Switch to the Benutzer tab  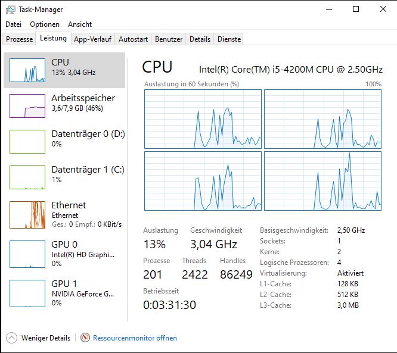coord(169,39)
